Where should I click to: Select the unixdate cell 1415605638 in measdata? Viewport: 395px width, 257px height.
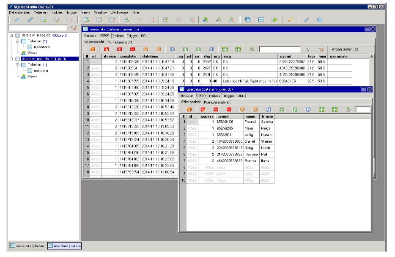pos(129,61)
